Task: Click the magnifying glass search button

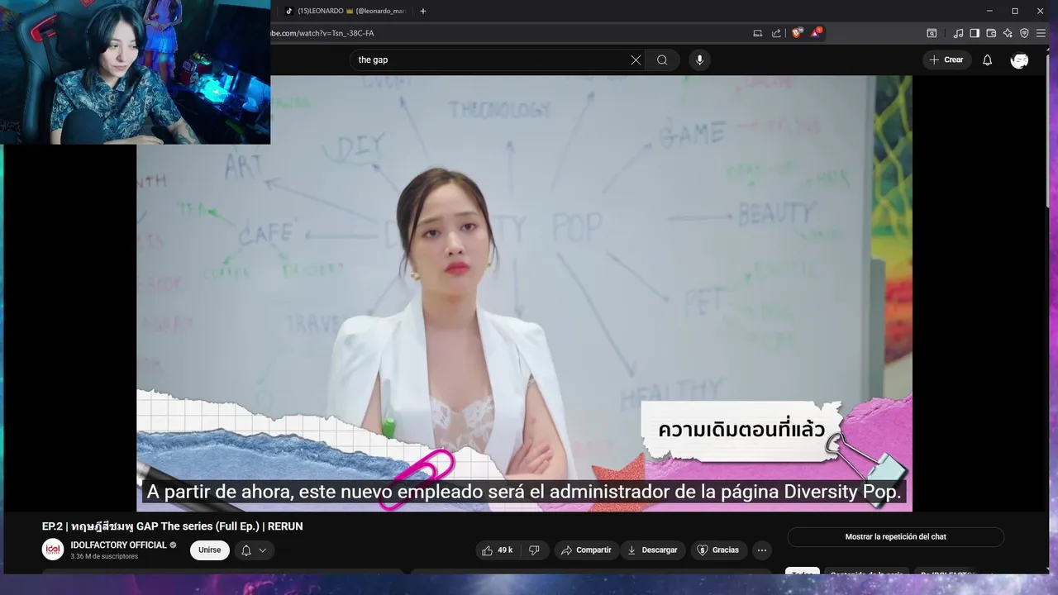Action: tap(662, 59)
